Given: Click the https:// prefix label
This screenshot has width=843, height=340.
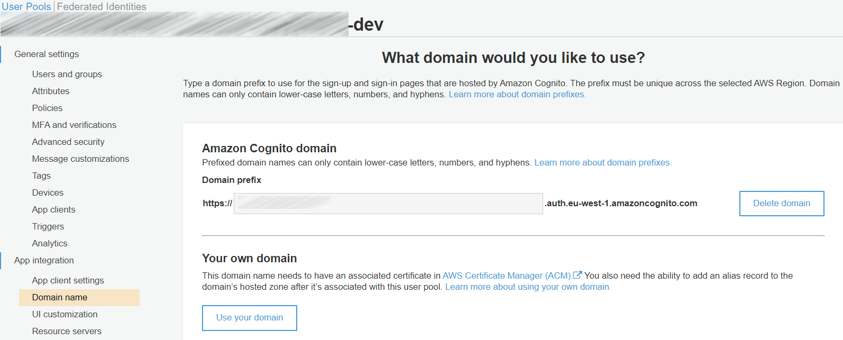Looking at the screenshot, I should coord(217,203).
